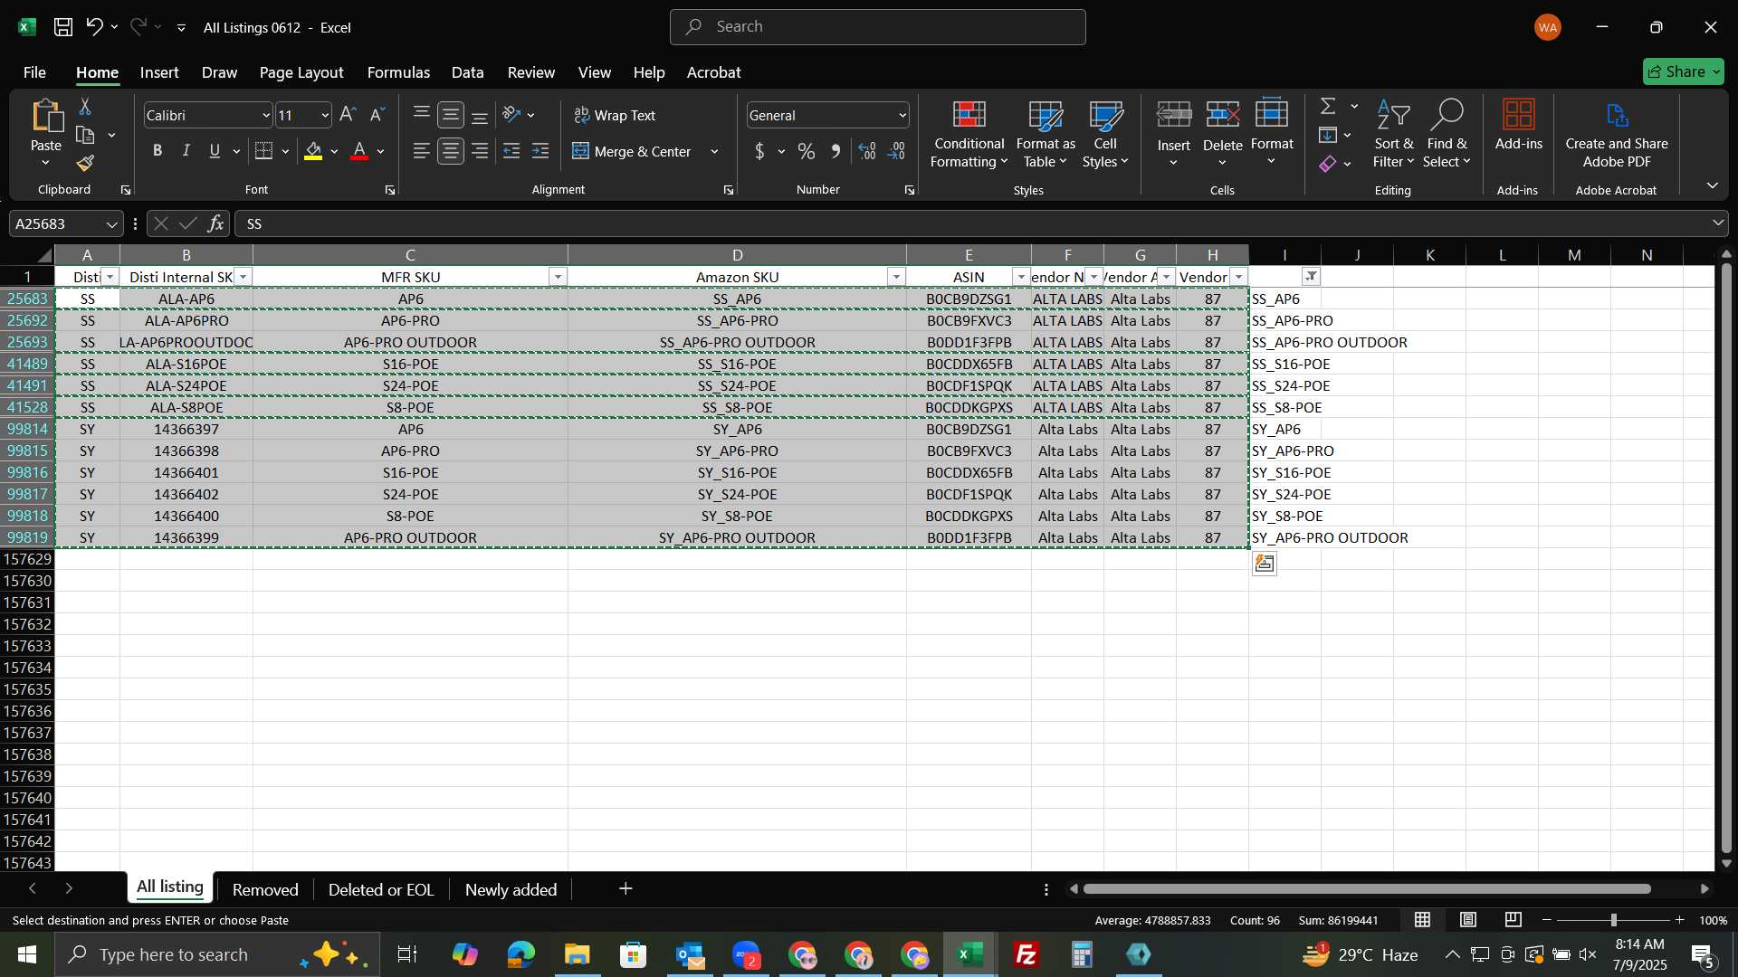Viewport: 1738px width, 977px height.
Task: Open the active filter dropdown in column I
Action: (1311, 277)
